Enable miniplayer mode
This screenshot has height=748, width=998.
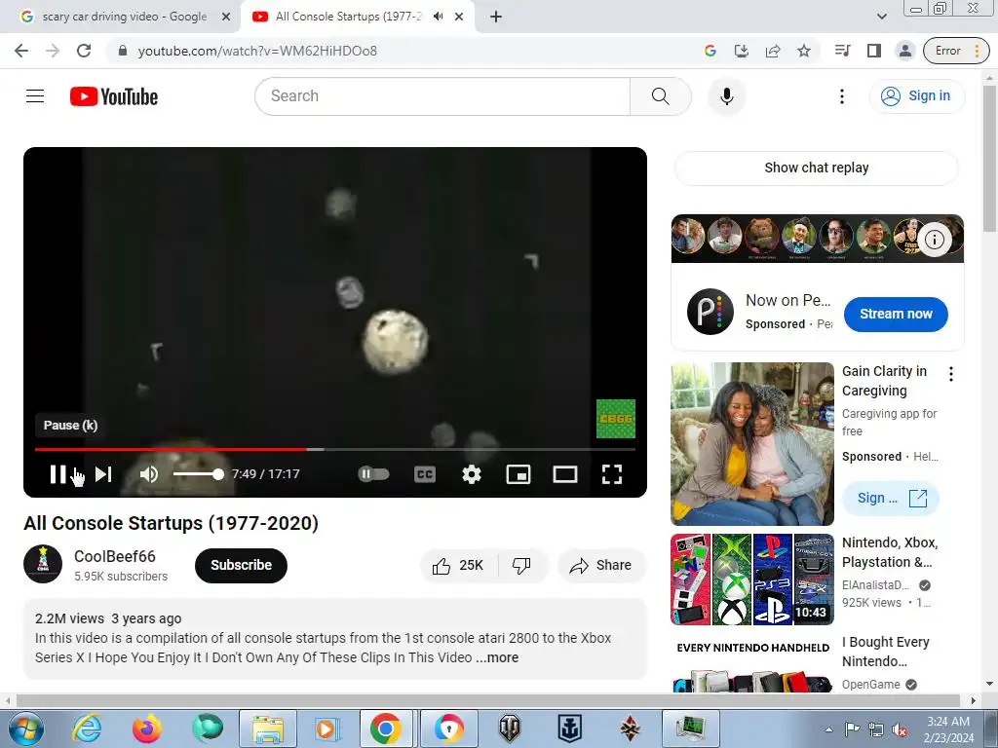518,474
